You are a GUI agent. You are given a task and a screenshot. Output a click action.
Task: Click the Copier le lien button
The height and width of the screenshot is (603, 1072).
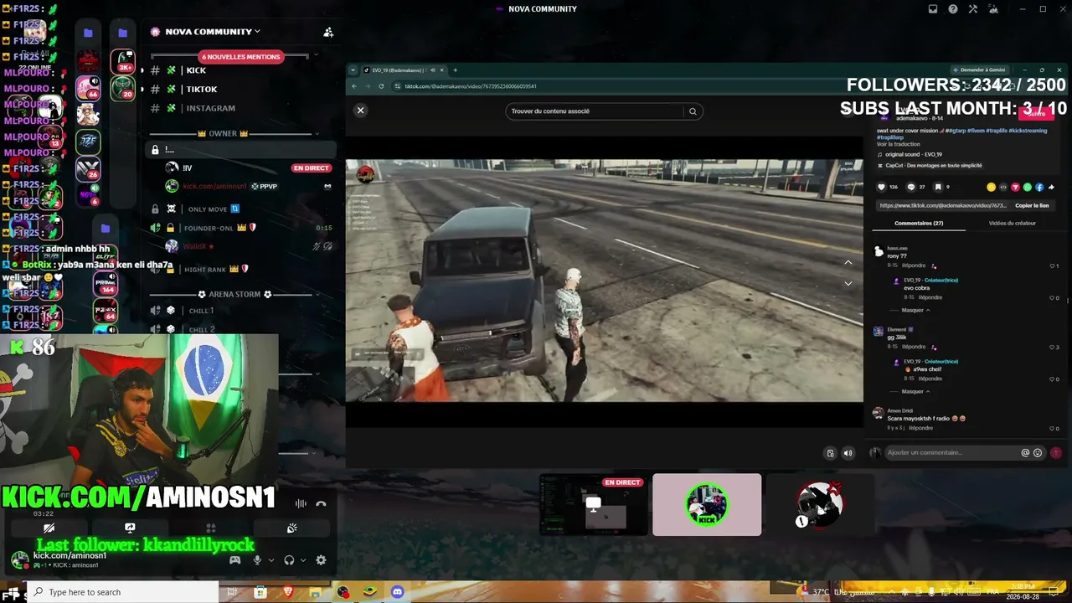pyautogui.click(x=1032, y=205)
